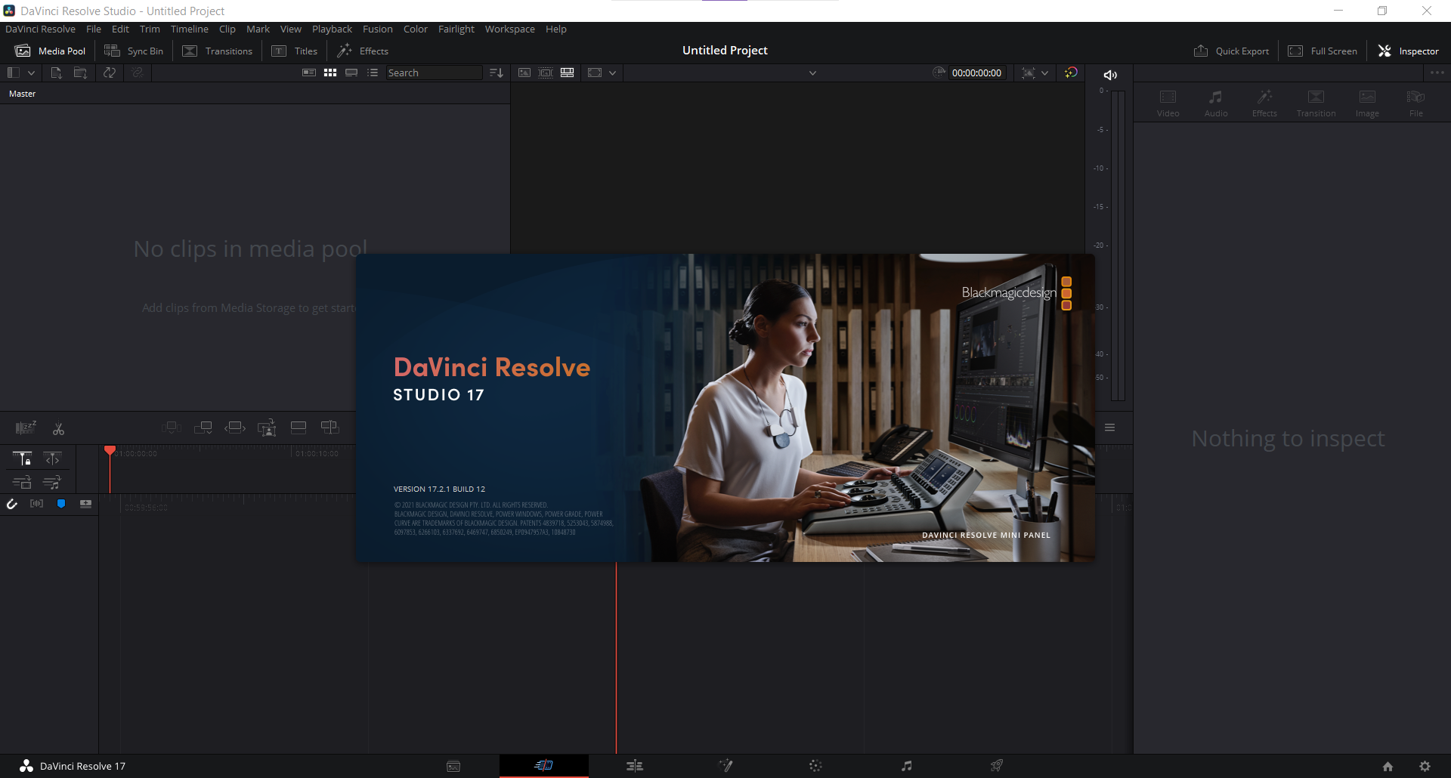
Task: Mute audio with the speaker icon
Action: [x=1110, y=75]
